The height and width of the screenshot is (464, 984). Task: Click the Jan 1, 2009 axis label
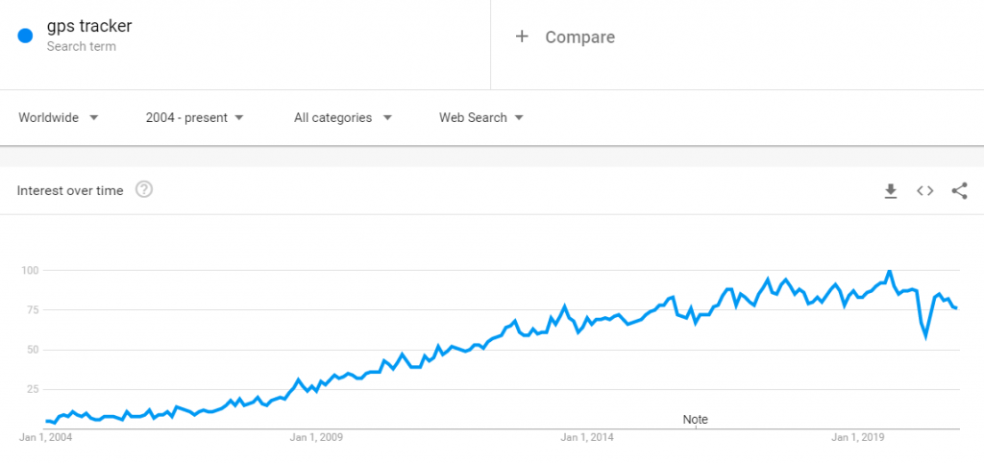coord(317,438)
